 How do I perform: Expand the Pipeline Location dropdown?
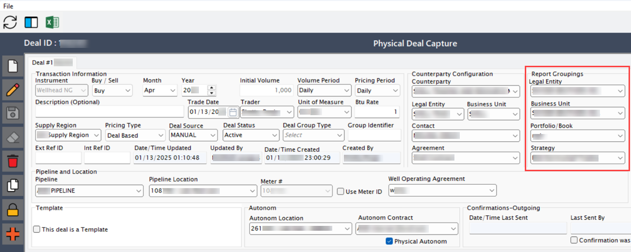tap(203, 191)
